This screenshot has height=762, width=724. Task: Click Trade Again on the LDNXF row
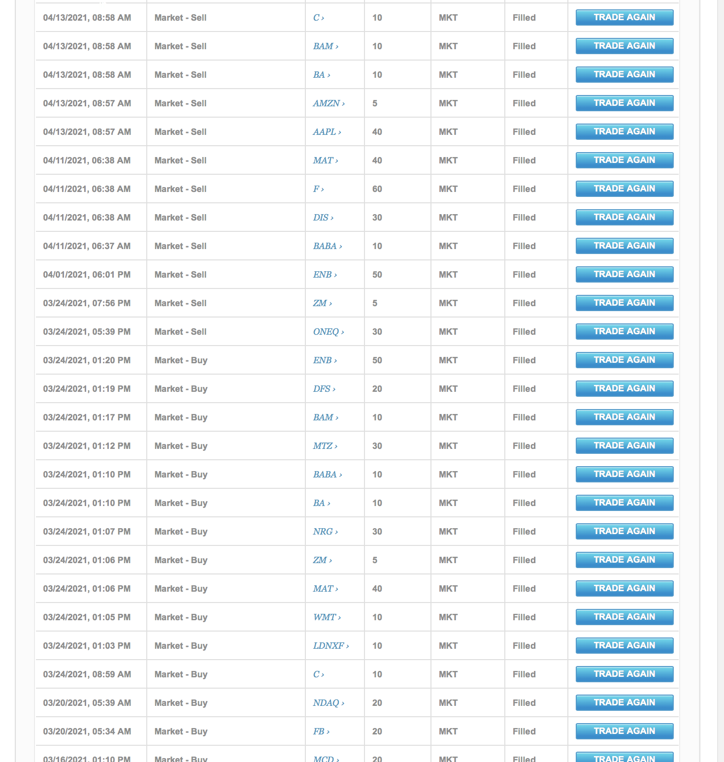coord(624,646)
